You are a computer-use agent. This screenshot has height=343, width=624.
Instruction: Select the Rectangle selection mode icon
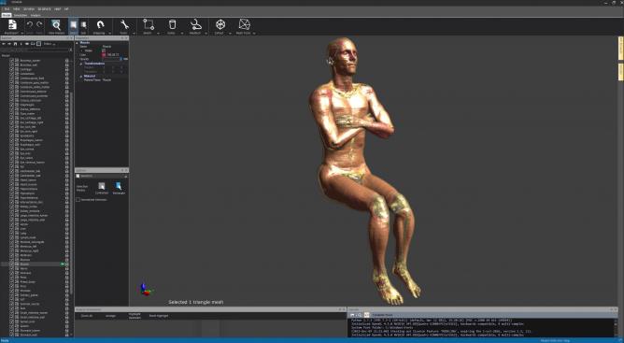(119, 186)
